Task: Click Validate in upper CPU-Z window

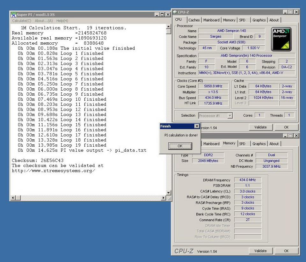Action: pyautogui.click(x=260, y=127)
